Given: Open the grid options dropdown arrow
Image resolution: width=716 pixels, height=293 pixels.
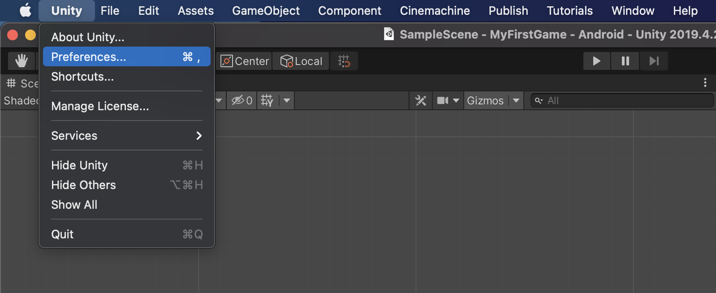Looking at the screenshot, I should click(x=287, y=100).
